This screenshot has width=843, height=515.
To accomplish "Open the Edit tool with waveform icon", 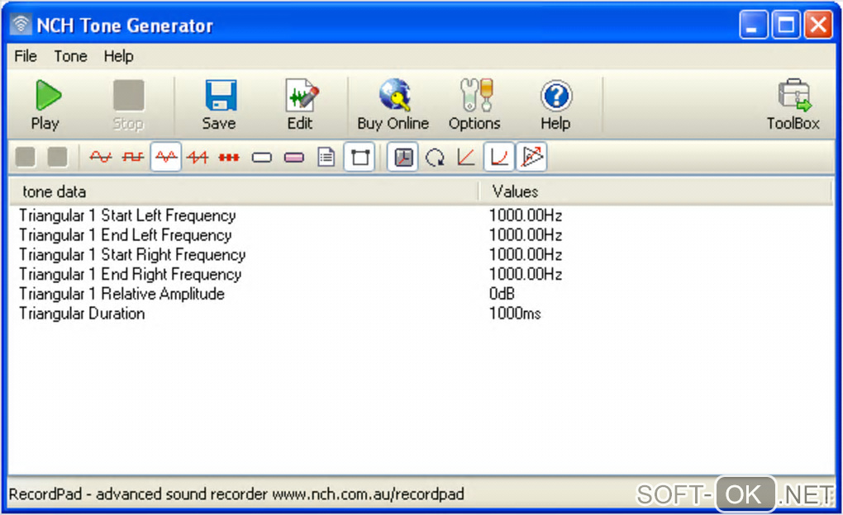I will click(x=301, y=105).
